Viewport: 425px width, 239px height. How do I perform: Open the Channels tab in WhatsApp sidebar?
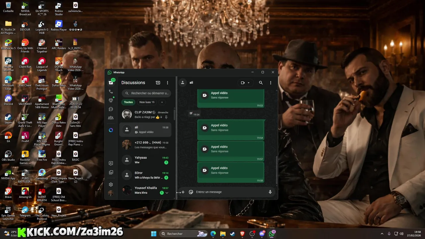(x=111, y=109)
